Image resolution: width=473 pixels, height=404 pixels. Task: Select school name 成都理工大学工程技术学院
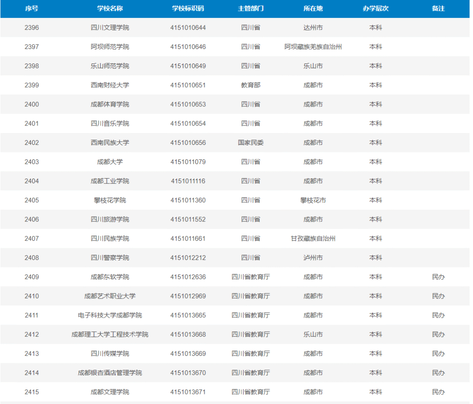[x=110, y=334]
